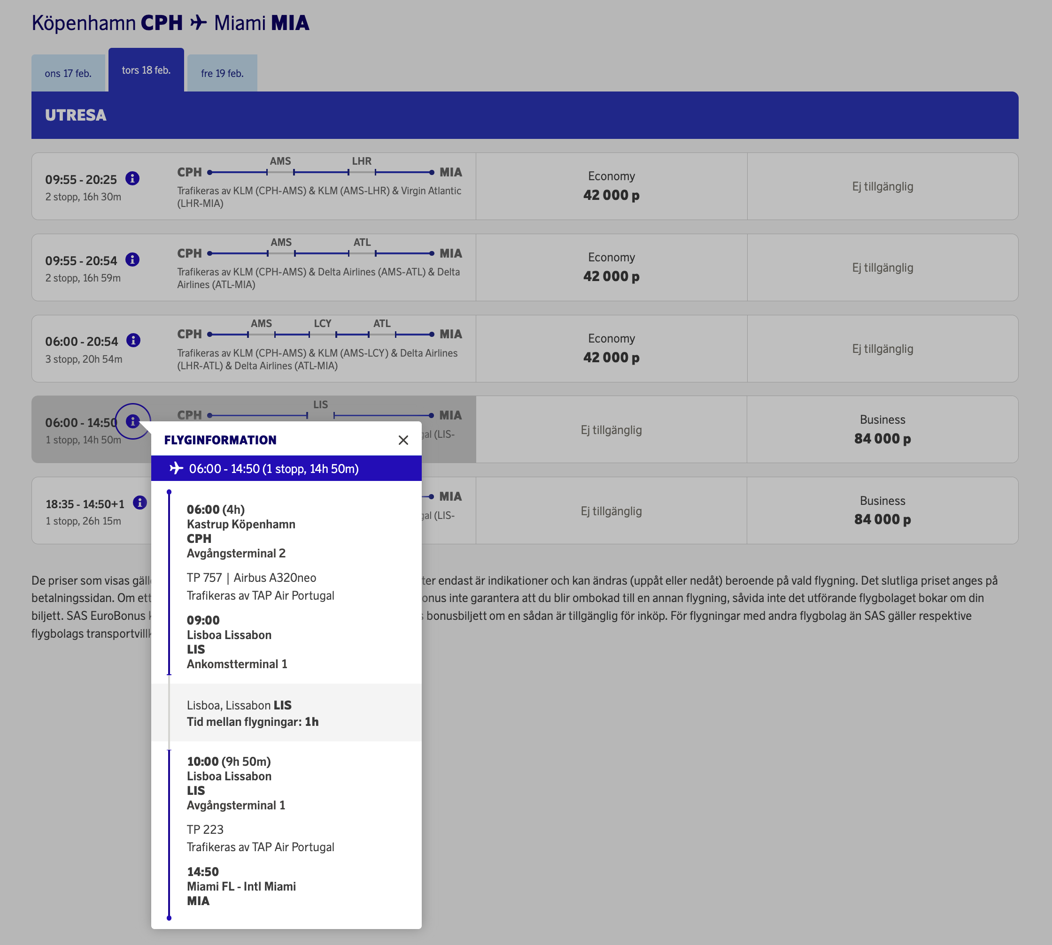Switch to ons 17 feb. tab
The width and height of the screenshot is (1052, 945).
(x=68, y=73)
